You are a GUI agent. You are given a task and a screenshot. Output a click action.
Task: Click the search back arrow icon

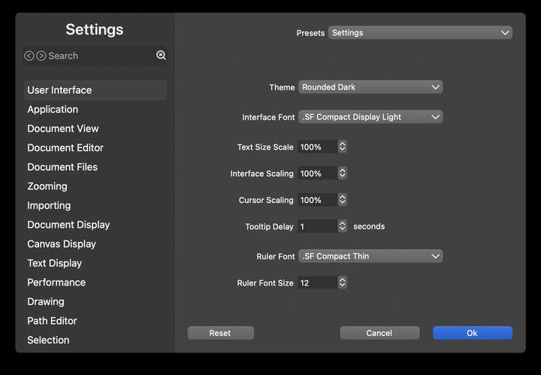(29, 56)
